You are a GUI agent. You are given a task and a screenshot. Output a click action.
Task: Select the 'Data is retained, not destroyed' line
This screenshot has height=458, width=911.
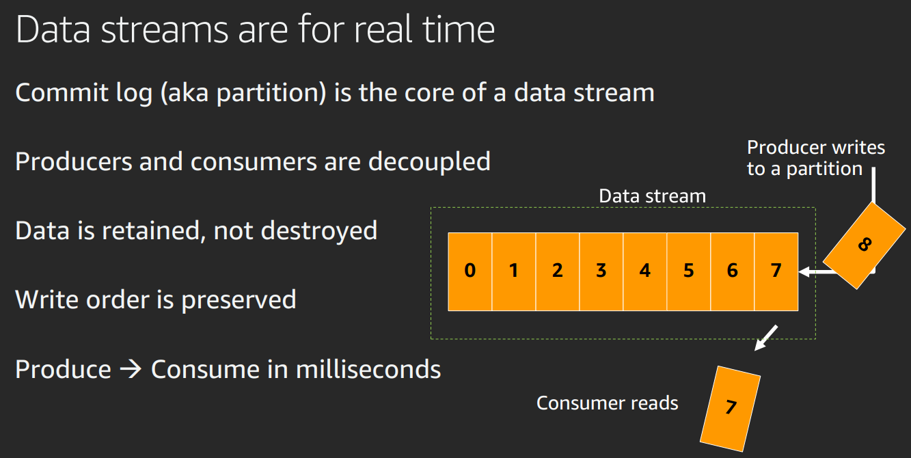click(x=196, y=230)
